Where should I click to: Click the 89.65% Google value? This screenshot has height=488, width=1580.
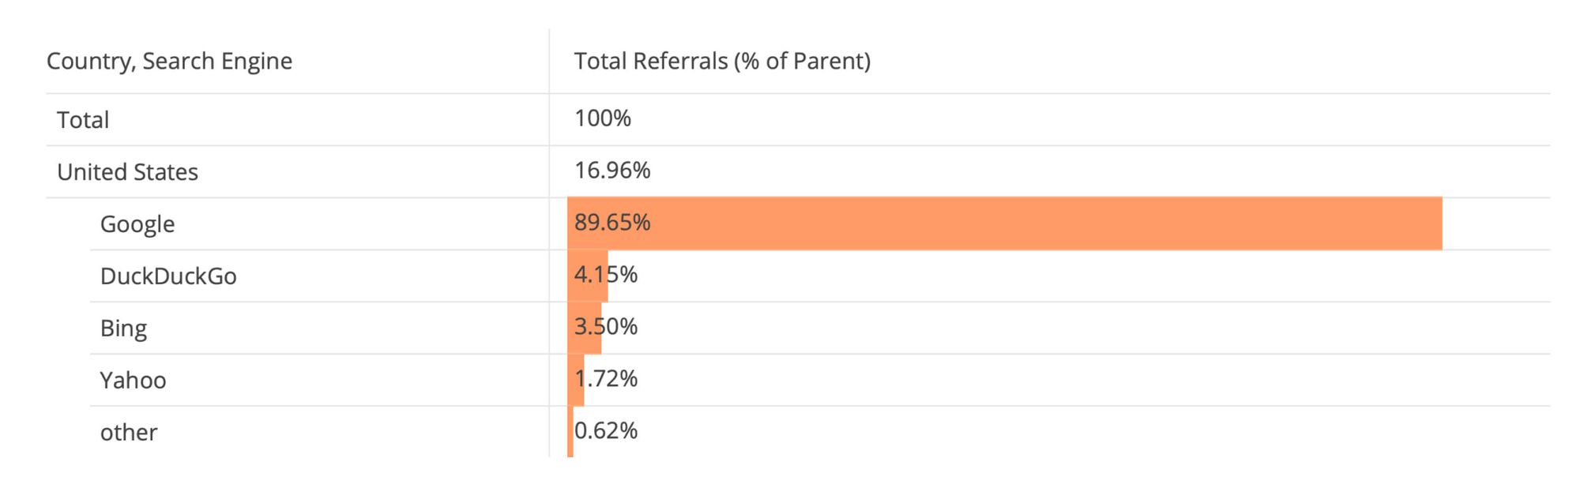[x=612, y=223]
